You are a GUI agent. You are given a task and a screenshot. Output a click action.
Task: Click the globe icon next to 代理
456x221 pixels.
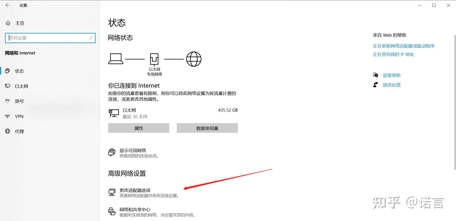(8, 131)
